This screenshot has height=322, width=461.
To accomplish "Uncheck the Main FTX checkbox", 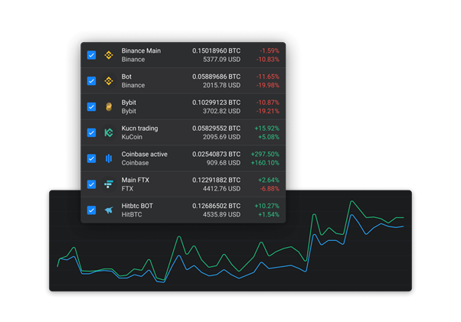I will click(92, 184).
